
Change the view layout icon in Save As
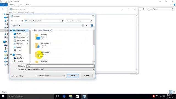pos(83,26)
